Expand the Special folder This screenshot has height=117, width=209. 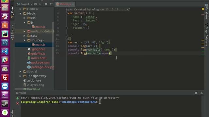coord(20,71)
